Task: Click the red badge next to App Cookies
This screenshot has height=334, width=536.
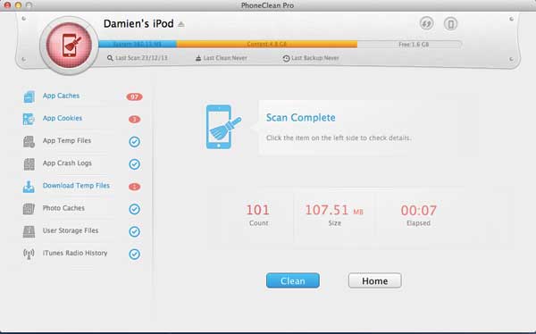Action: click(x=134, y=120)
